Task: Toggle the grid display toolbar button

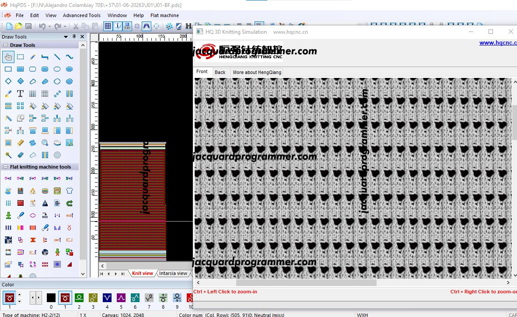Action: 108,26
